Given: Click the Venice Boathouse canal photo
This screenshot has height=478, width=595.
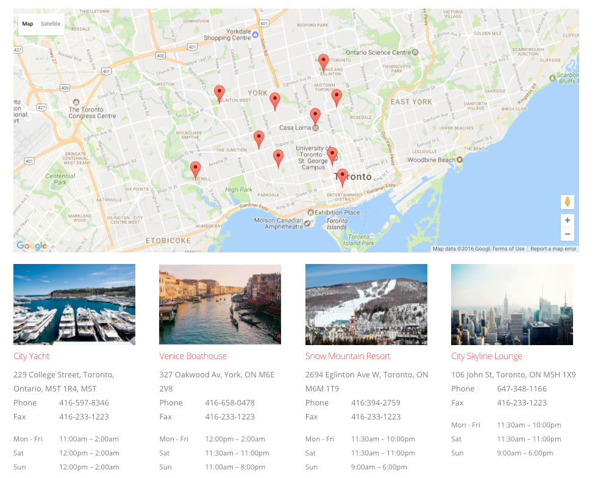Looking at the screenshot, I should click(220, 305).
